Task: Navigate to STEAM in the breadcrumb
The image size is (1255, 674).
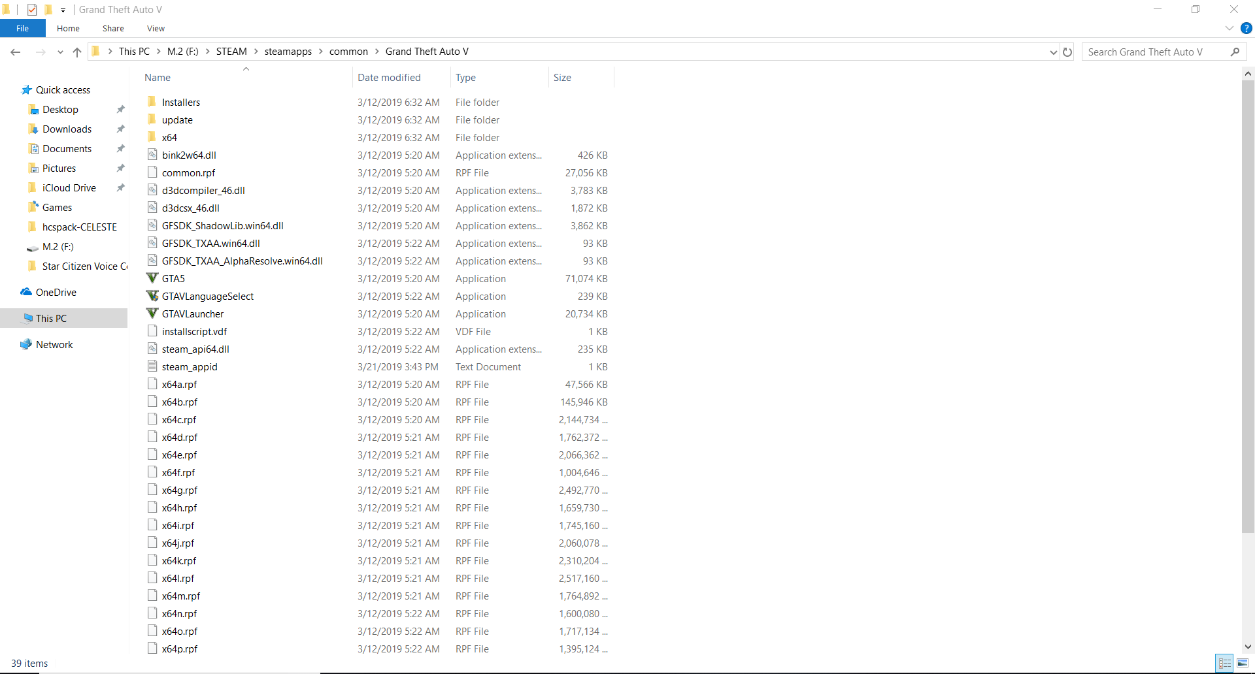Action: [x=231, y=52]
